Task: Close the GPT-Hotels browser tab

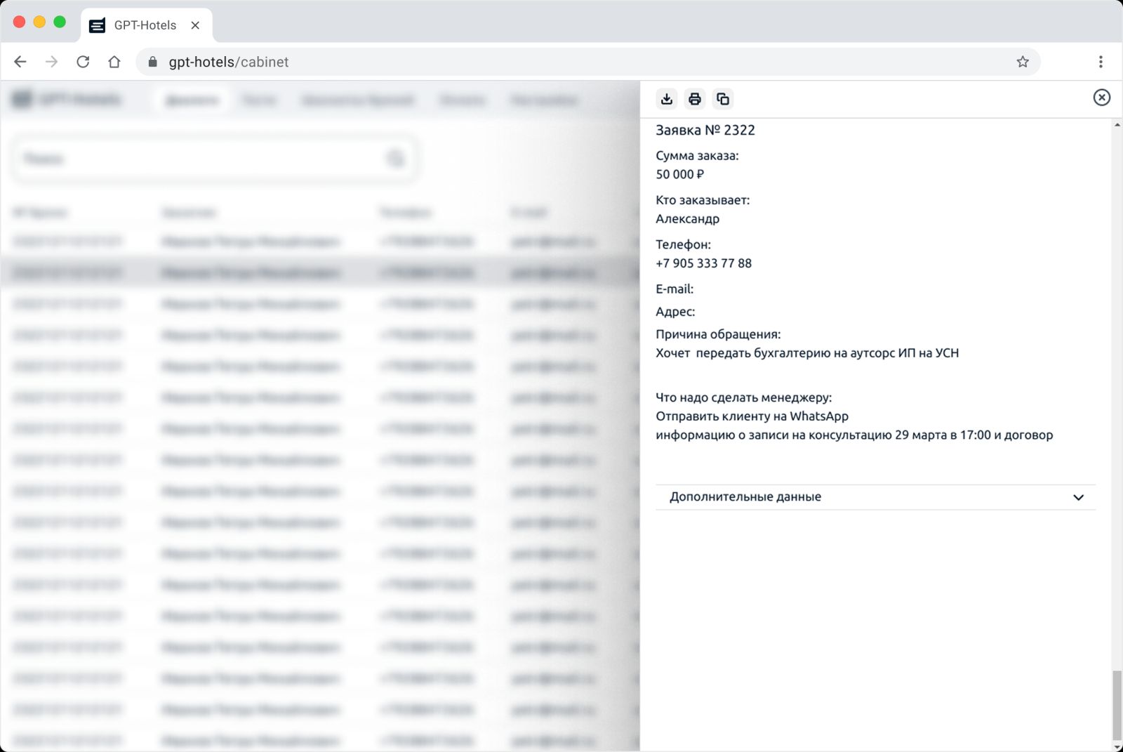Action: tap(195, 25)
